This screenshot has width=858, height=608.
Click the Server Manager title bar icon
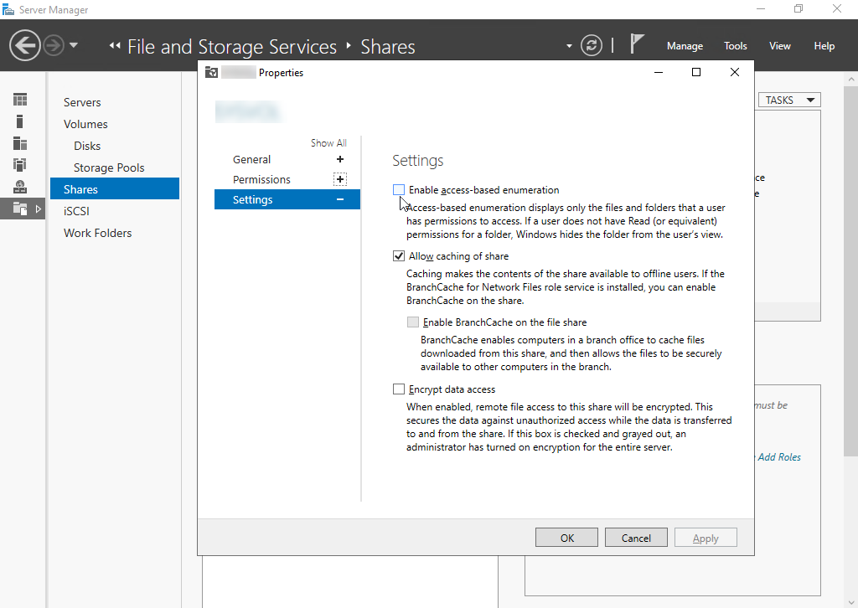(x=8, y=9)
